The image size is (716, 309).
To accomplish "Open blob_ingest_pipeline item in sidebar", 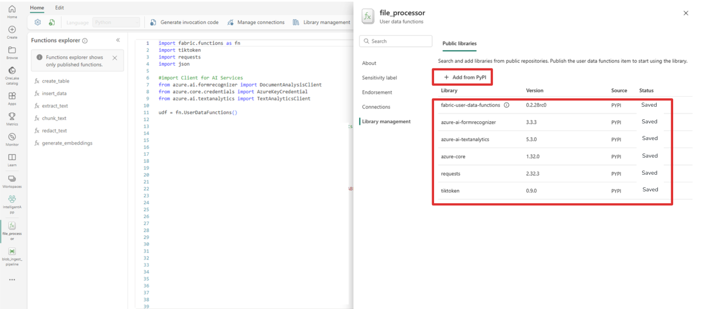I will click(12, 256).
